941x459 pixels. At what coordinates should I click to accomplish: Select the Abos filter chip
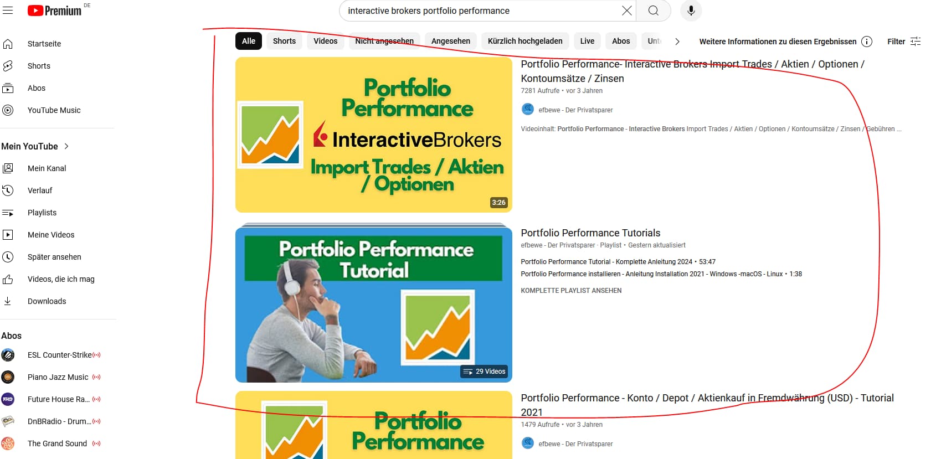click(x=621, y=41)
